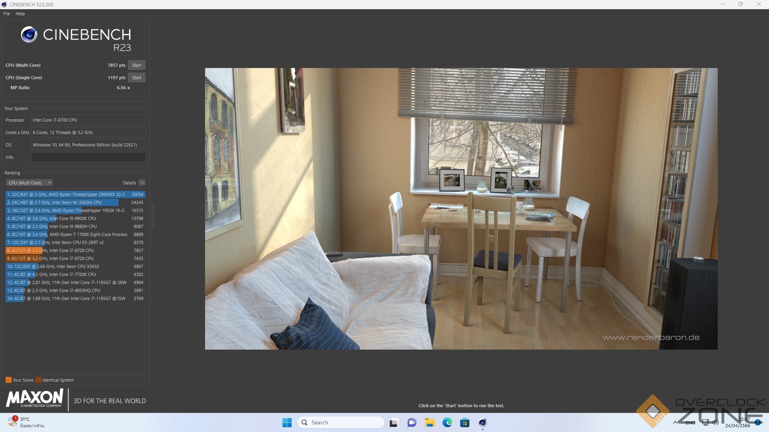
Task: Click the Cinebench R23 logo icon
Action: point(29,35)
